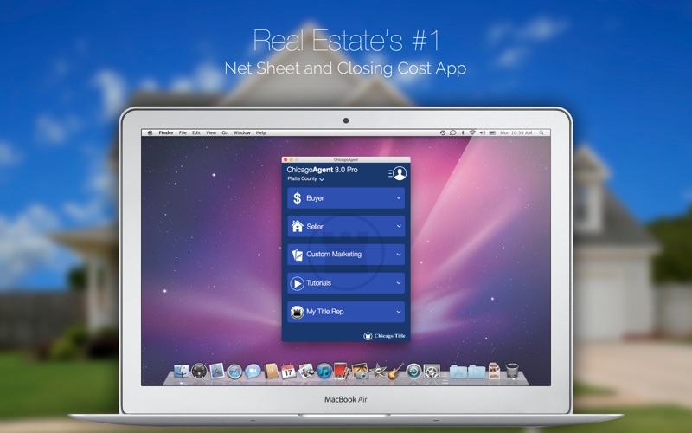Viewport: 692px width, 433px height.
Task: Click the Custom Marketing button label
Action: [x=334, y=255]
